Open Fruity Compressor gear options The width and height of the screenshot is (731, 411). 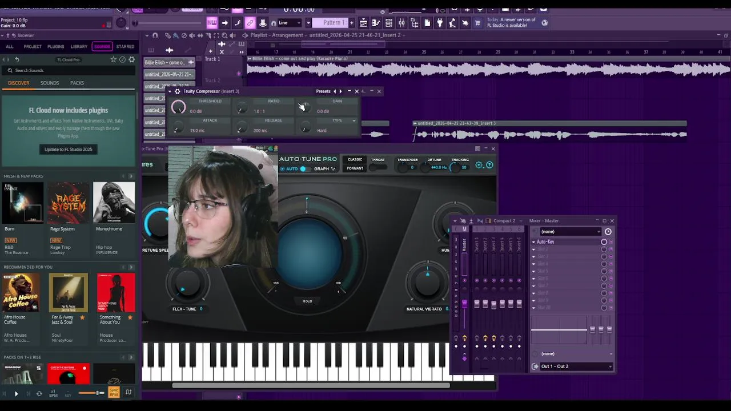click(x=178, y=91)
